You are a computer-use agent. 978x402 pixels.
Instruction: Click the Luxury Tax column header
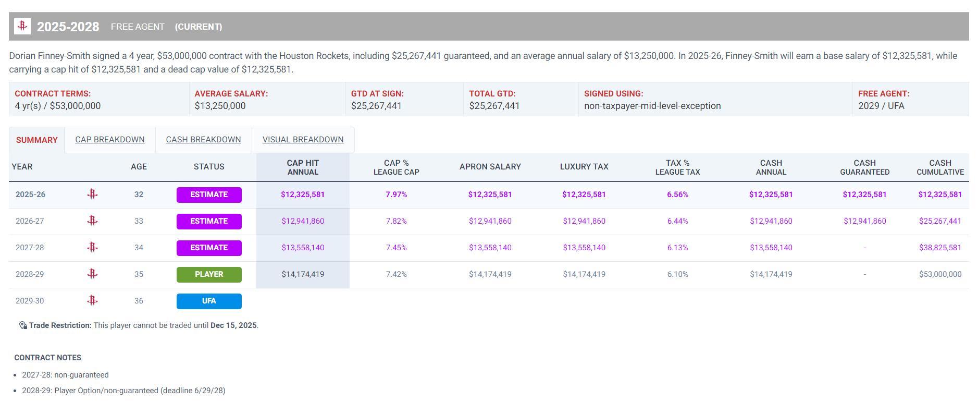(x=584, y=167)
